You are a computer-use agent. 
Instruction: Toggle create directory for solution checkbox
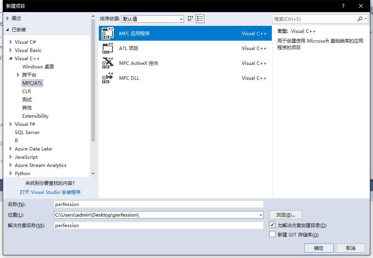click(x=272, y=225)
